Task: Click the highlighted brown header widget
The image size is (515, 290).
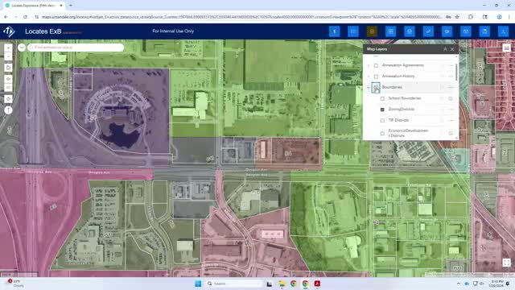Action: click(372, 31)
